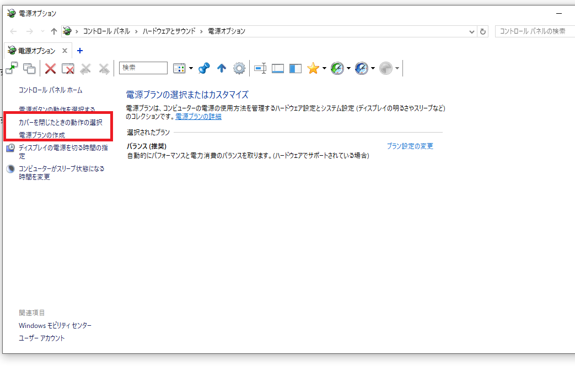This screenshot has width=575, height=367.
Task: Open ユーザー アカウント link
Action: tap(41, 338)
